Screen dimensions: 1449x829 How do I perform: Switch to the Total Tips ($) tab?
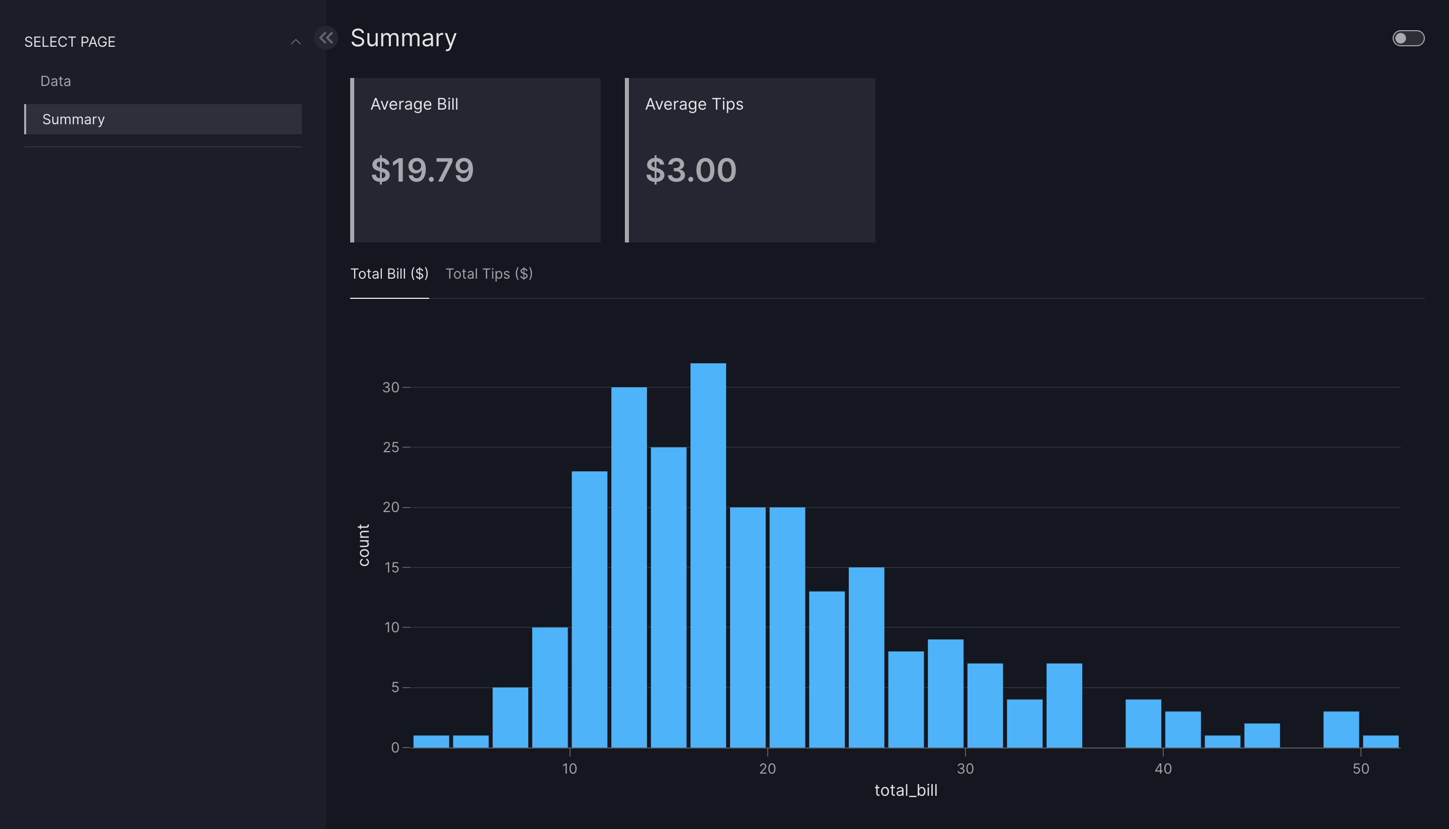(x=489, y=274)
